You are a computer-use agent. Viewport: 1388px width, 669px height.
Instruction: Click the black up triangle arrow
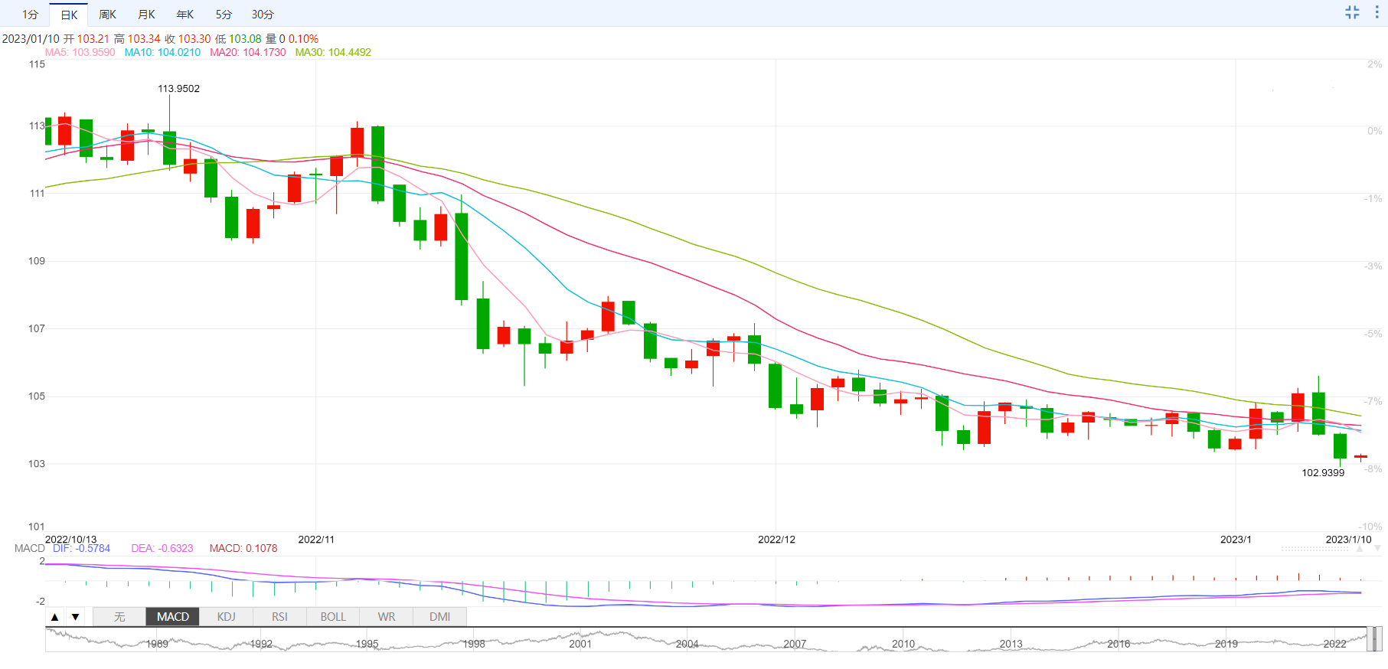[54, 617]
